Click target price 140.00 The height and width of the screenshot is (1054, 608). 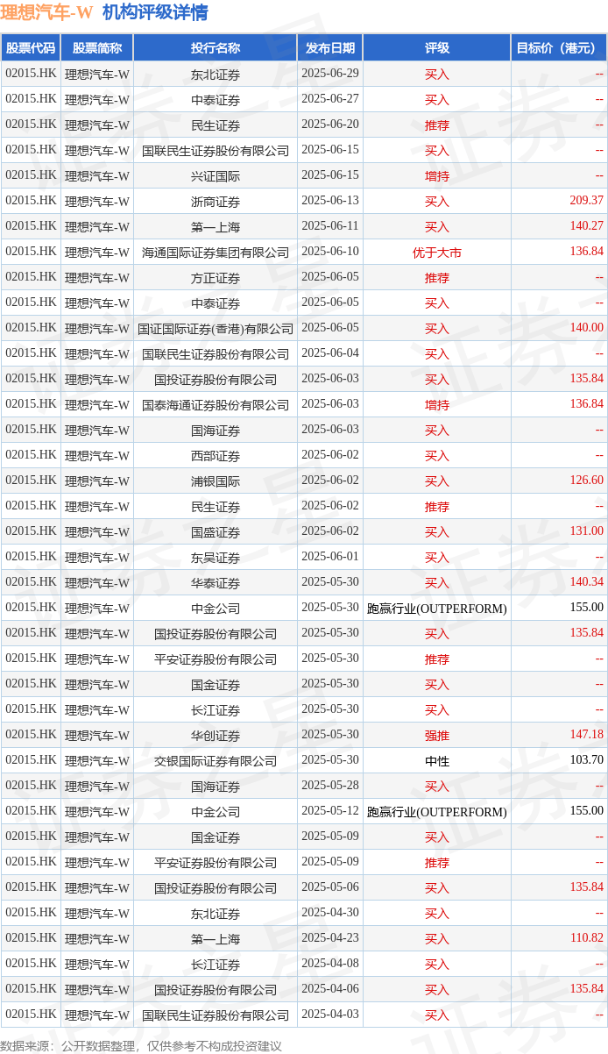point(586,328)
